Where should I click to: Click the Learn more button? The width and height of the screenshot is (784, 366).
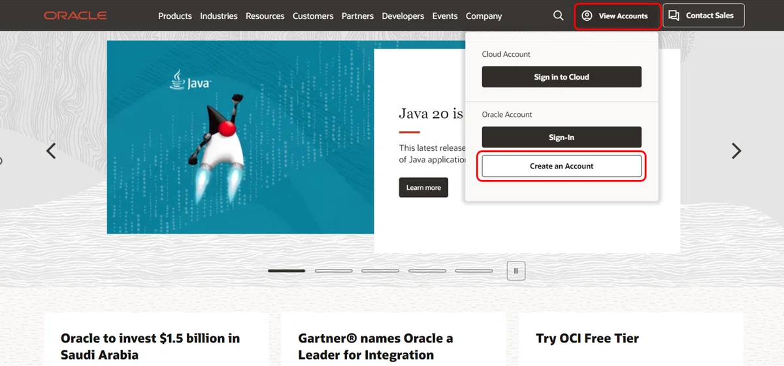tap(423, 187)
